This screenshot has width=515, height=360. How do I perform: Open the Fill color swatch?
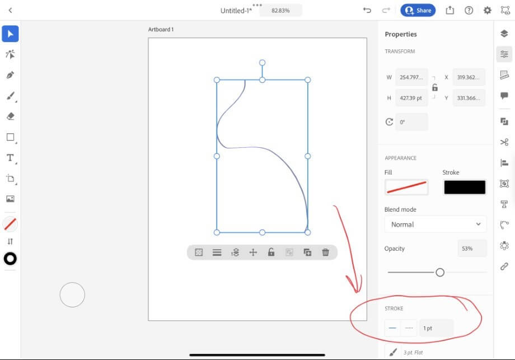[x=406, y=187]
